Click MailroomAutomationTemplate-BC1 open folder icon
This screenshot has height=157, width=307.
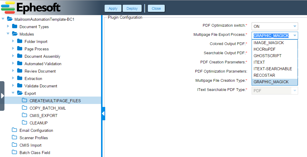(x=9, y=19)
